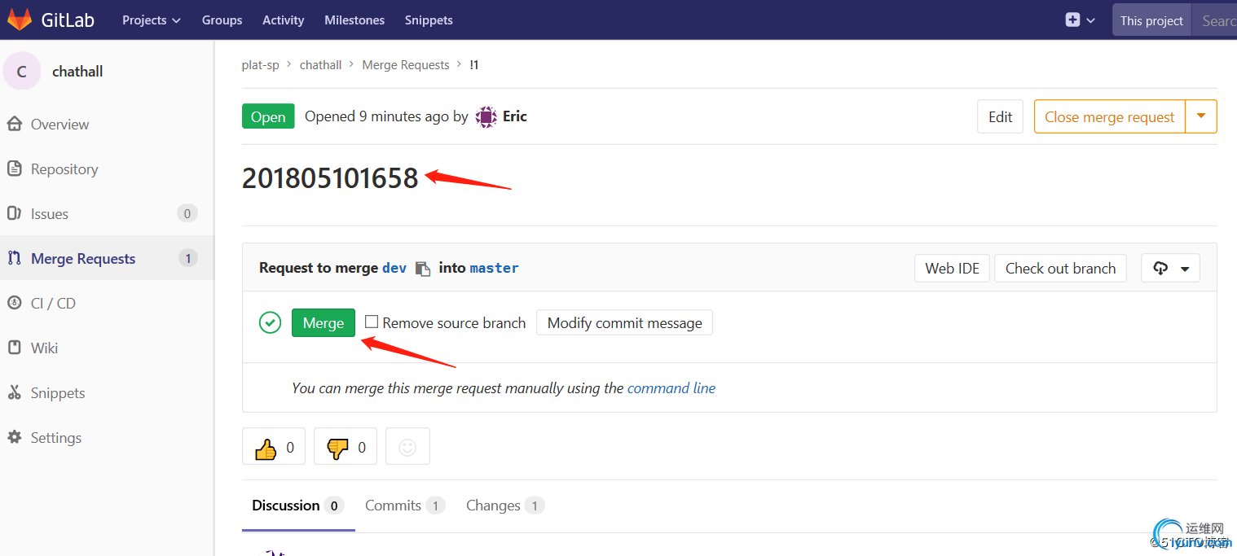Click the search input field

[x=1214, y=20]
